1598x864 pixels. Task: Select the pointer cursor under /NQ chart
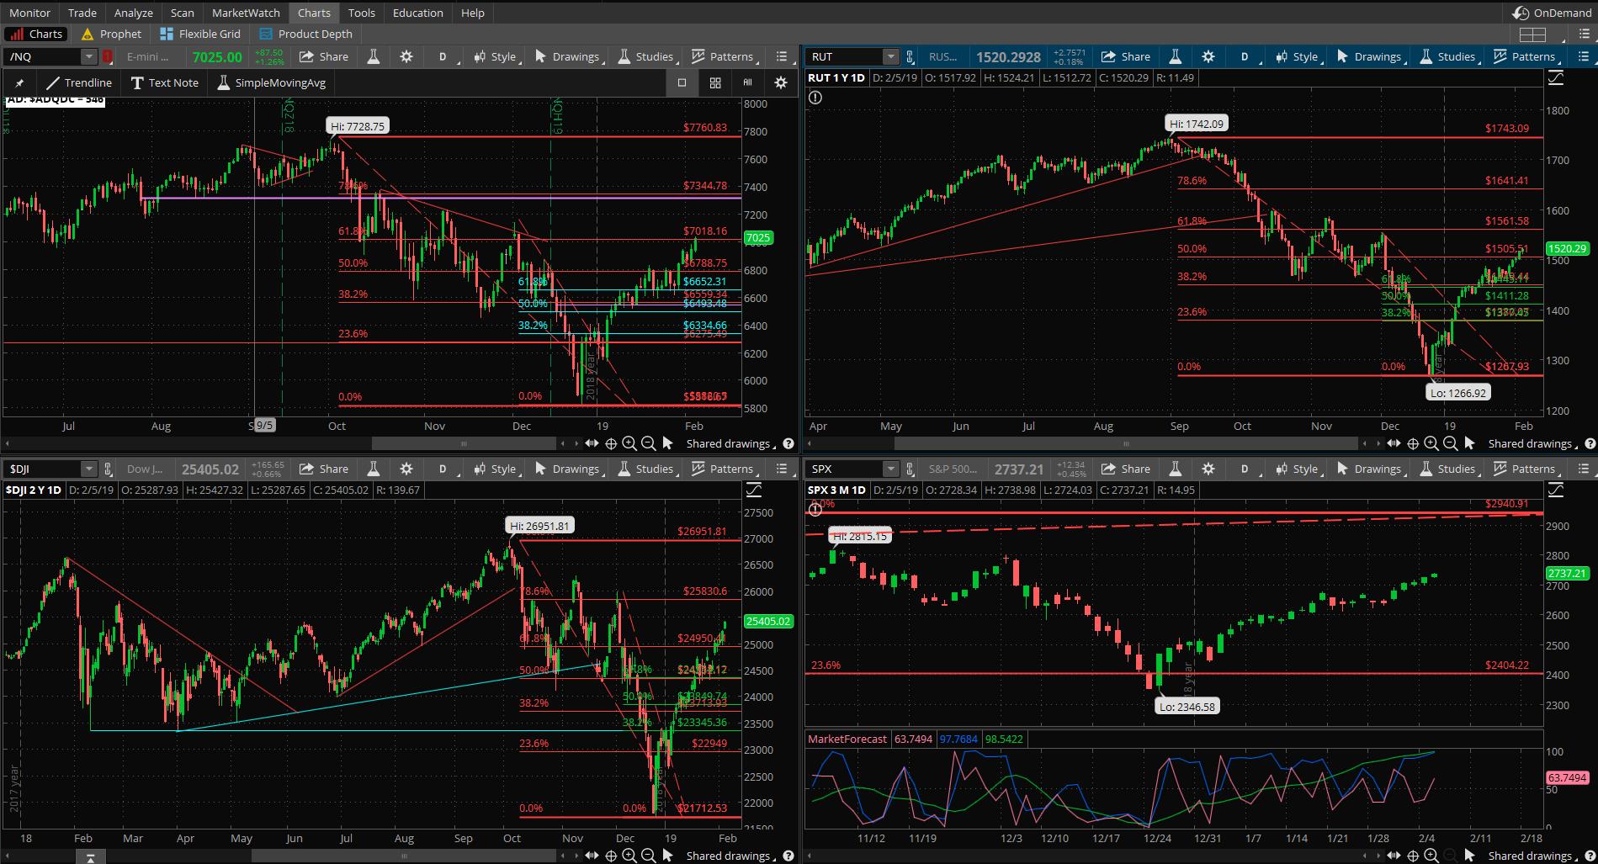(x=667, y=443)
